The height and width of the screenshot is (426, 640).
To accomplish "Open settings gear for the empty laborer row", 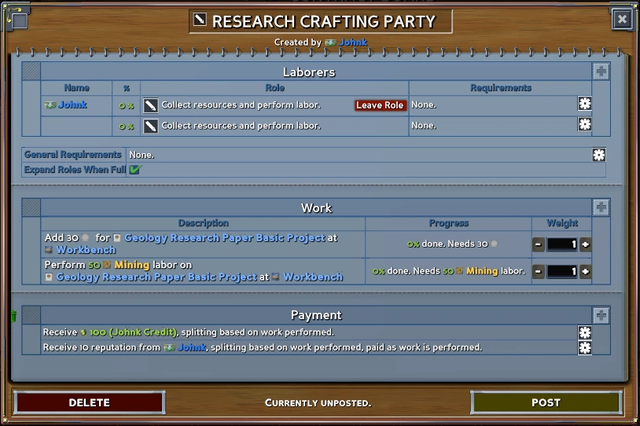I will 584,125.
